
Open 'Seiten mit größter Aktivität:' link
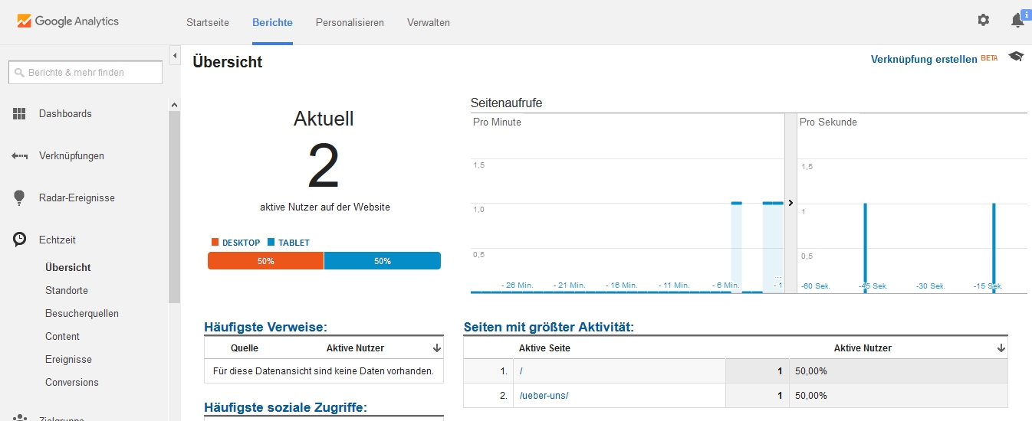(548, 328)
